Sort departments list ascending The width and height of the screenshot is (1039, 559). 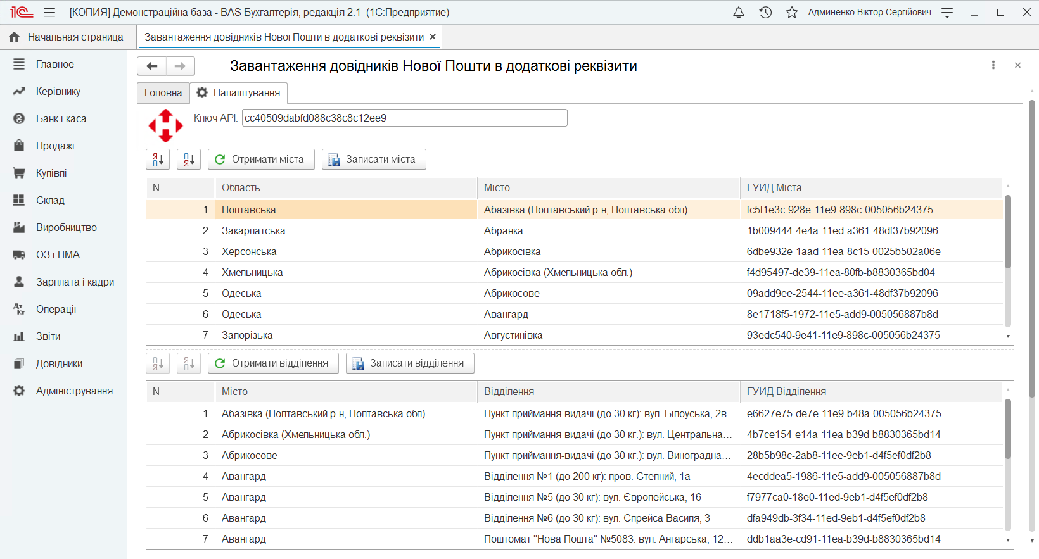pyautogui.click(x=158, y=363)
